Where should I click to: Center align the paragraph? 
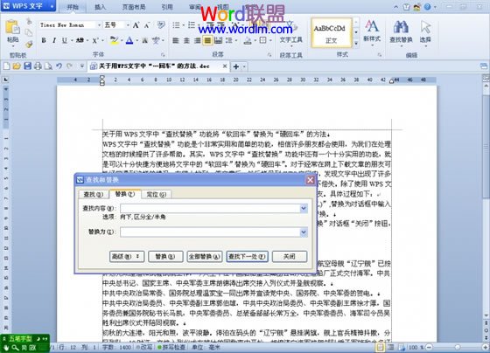click(x=186, y=40)
